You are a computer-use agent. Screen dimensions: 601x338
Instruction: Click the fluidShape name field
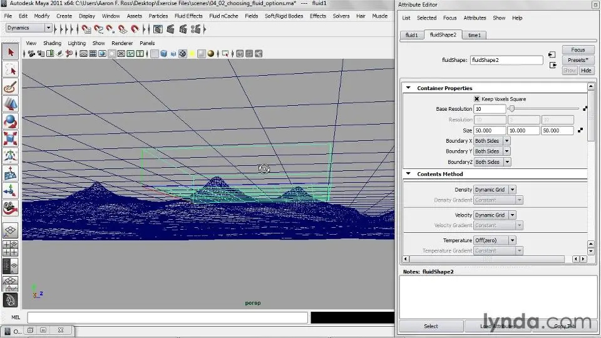click(506, 60)
